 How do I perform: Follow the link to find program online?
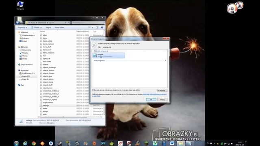pos(155,94)
